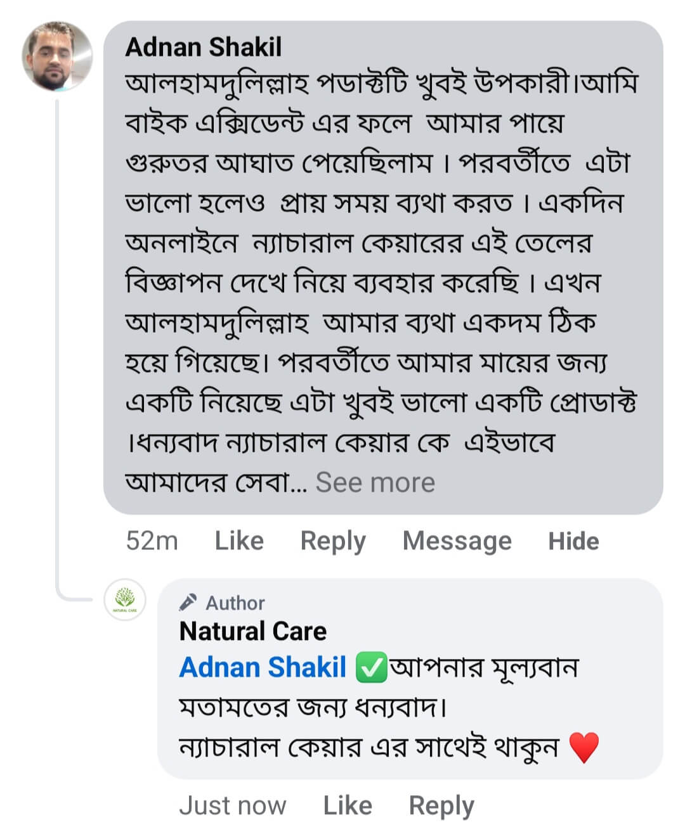
Task: Expand the comment with See more
Action: [x=375, y=483]
